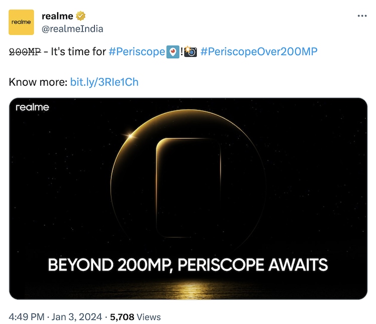
Task: Click the "Know more:" text
Action: pos(38,81)
